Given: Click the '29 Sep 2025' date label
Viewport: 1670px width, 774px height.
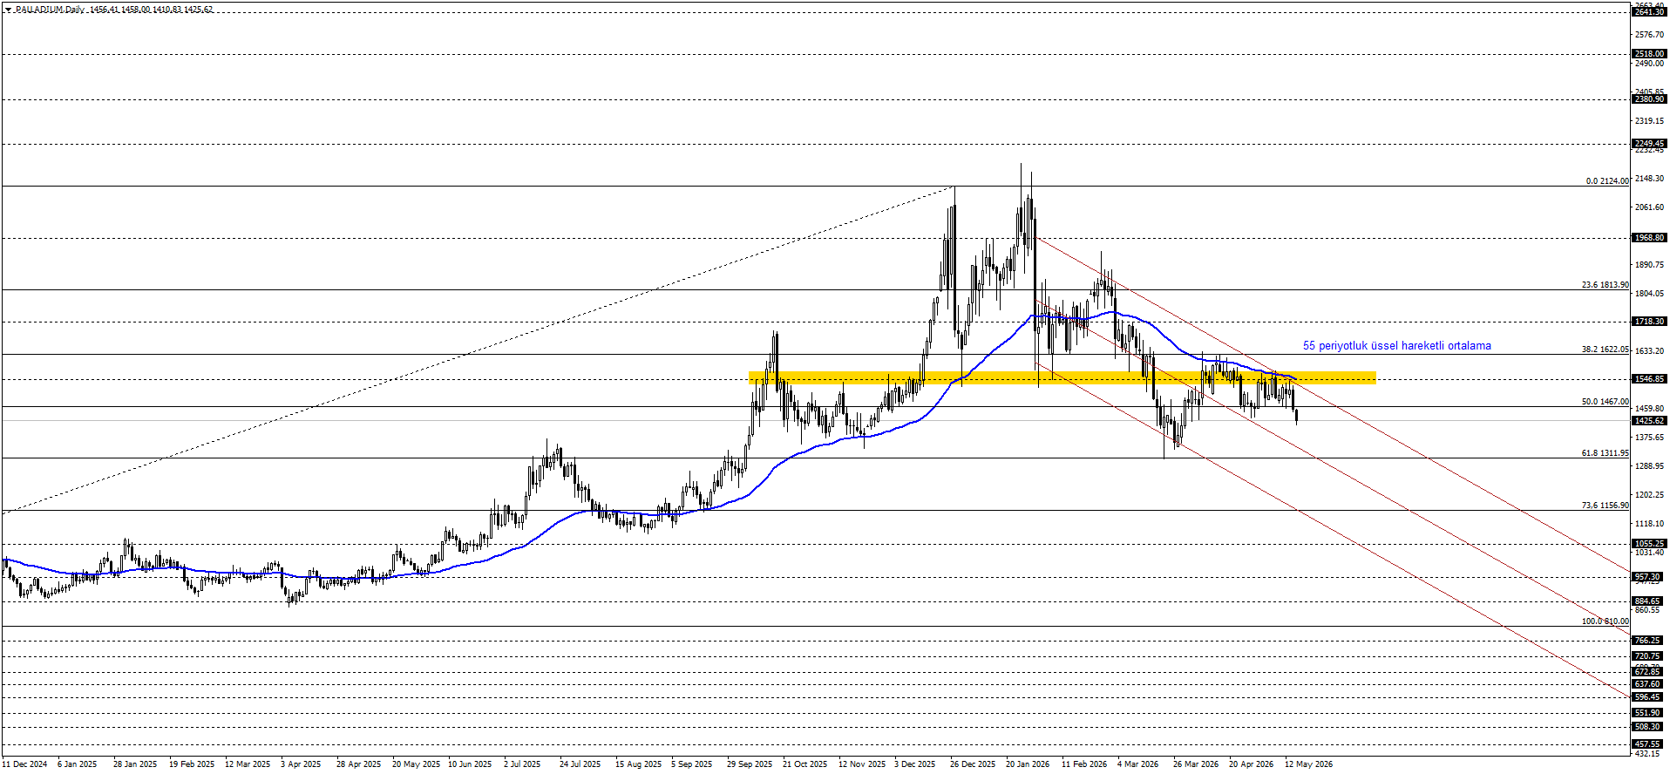Looking at the screenshot, I should (750, 764).
